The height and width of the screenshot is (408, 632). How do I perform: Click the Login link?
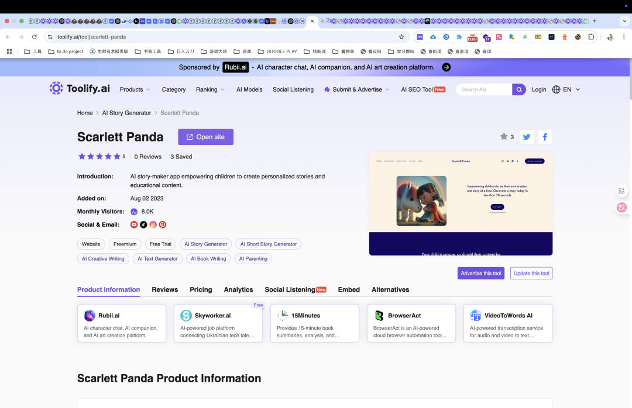539,89
